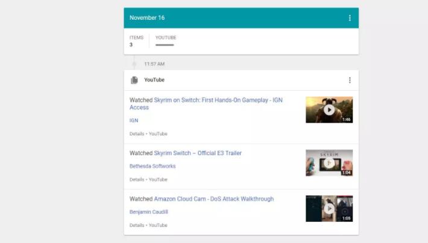
Task: Open Amazon Cloud Cam - DoS Attack Walkthrough link
Action: pos(214,199)
